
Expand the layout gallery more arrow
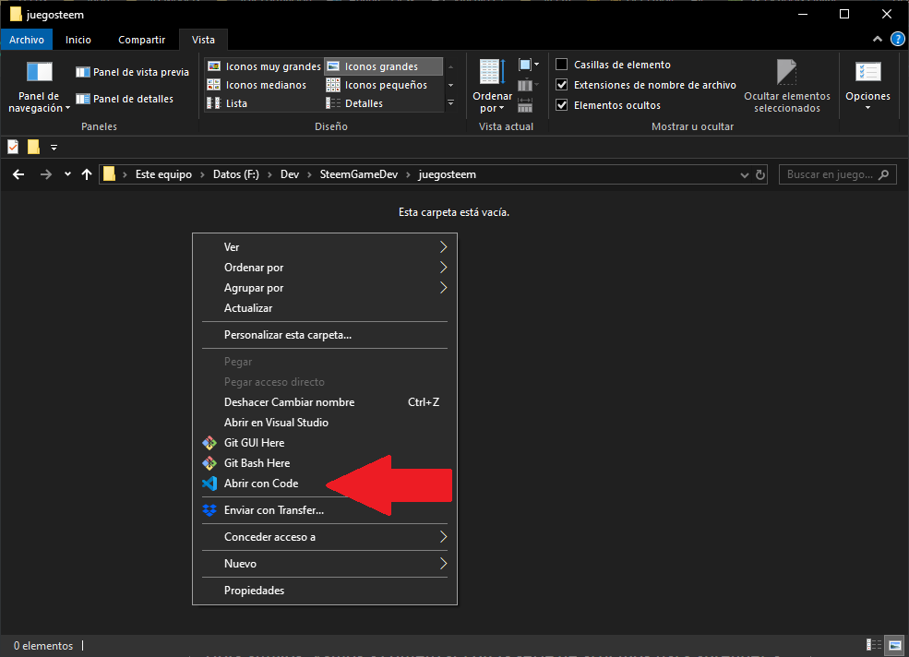point(450,103)
